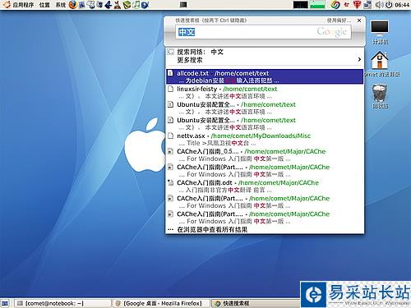Image resolution: width=411 pixels, height=308 pixels.
Task: Open the CAChe入门指南_0.5 search result
Action: (x=265, y=154)
